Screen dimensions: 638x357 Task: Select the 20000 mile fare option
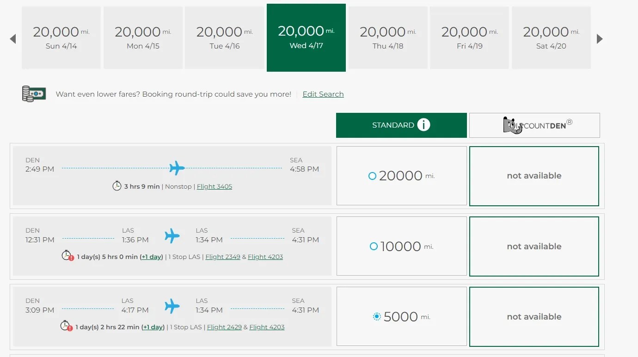pyautogui.click(x=401, y=176)
